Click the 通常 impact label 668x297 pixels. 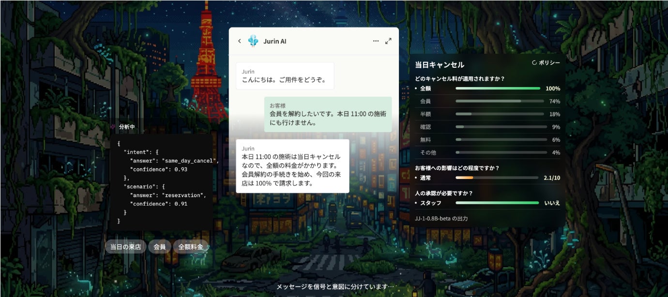click(425, 178)
